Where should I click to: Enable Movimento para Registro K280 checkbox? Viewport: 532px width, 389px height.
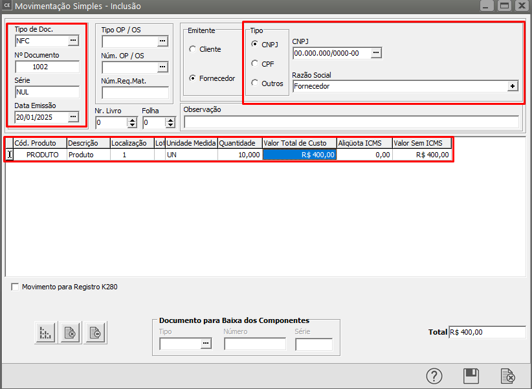point(16,287)
